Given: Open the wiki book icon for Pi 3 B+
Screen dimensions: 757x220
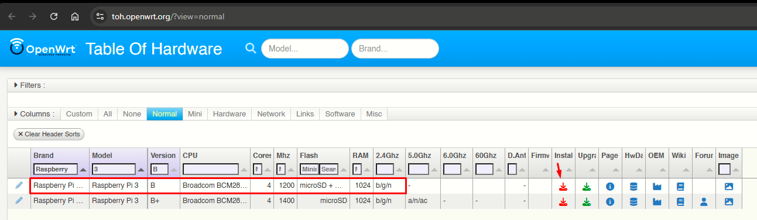Looking at the screenshot, I should coord(680,202).
